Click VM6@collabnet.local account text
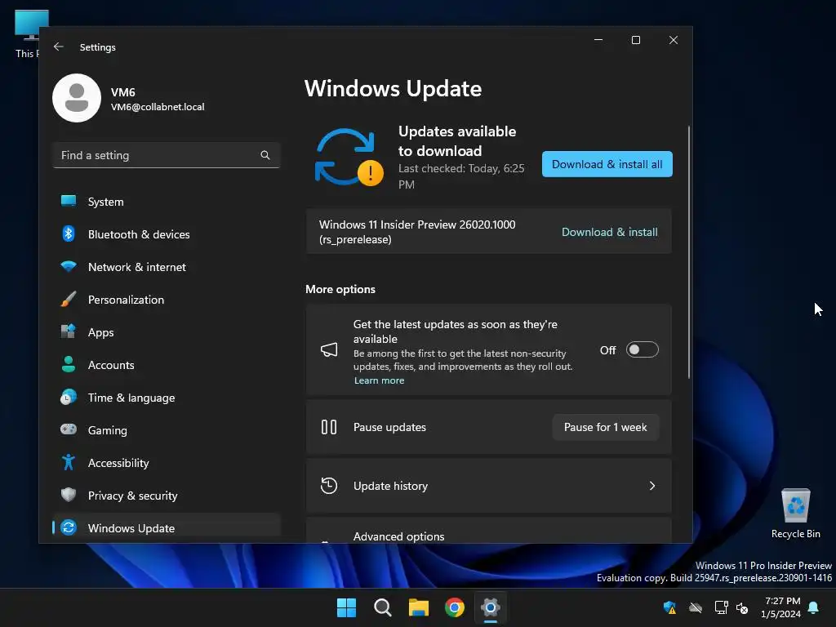Image resolution: width=836 pixels, height=627 pixels. pos(158,107)
